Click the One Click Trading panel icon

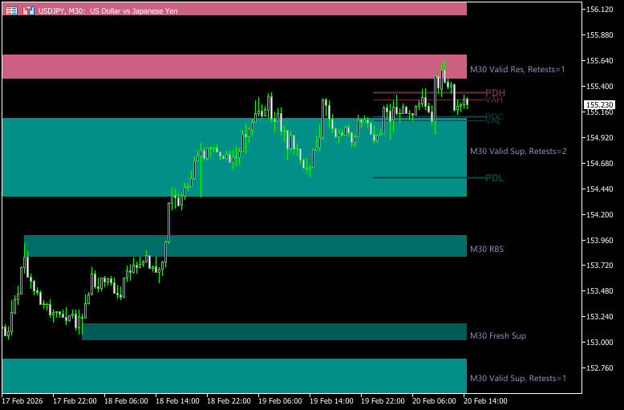pos(11,11)
